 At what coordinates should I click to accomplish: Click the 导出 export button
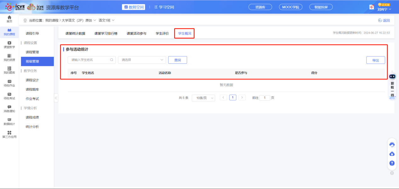[375, 60]
